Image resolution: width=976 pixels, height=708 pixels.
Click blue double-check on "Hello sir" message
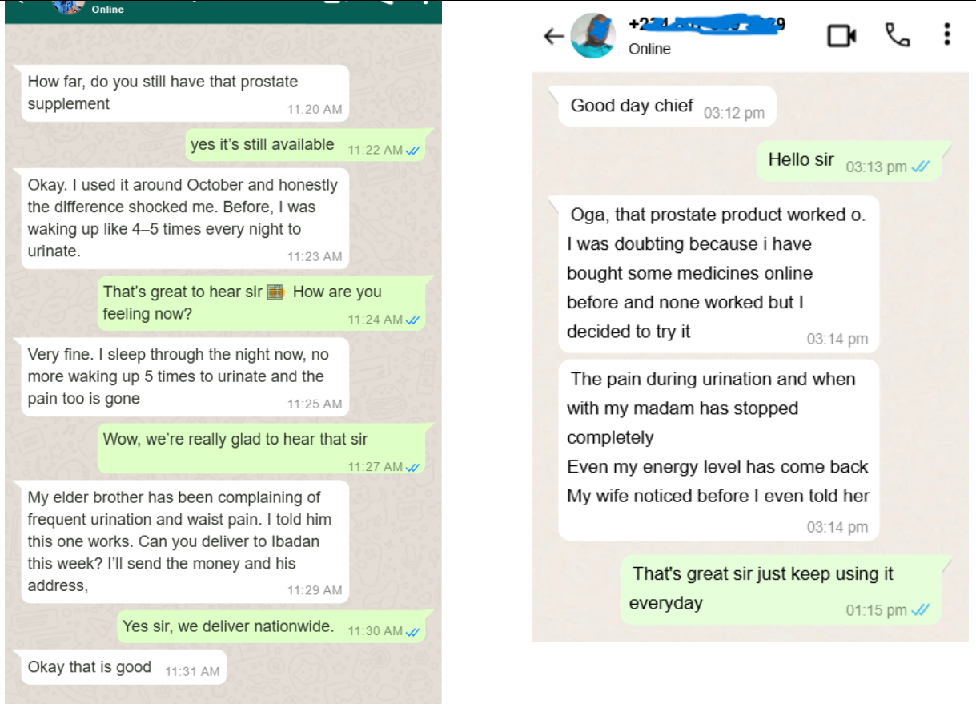point(921,167)
